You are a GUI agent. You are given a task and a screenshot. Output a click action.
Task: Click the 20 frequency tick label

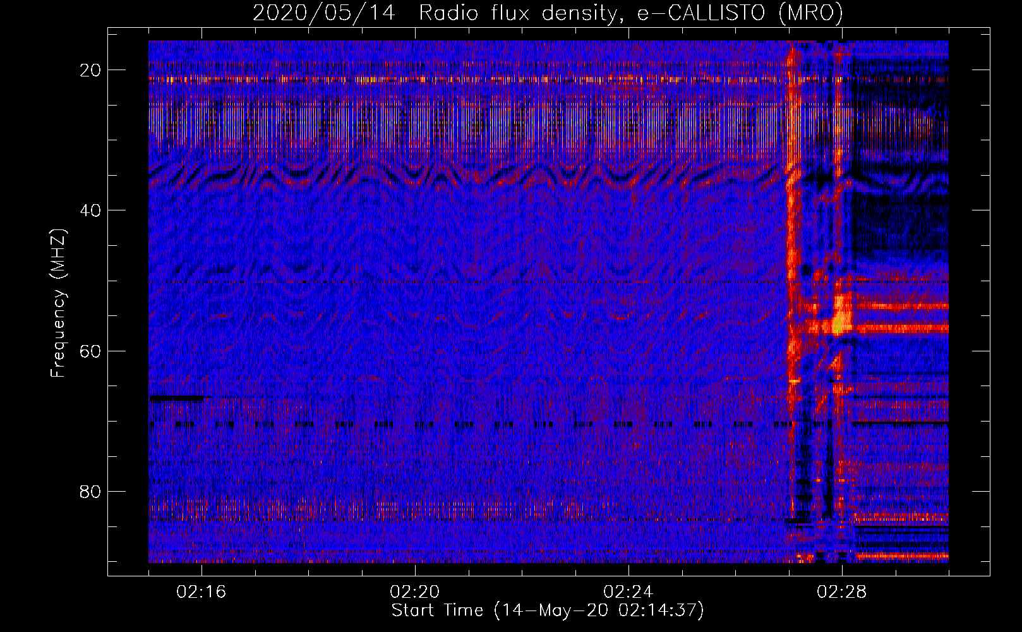pyautogui.click(x=91, y=70)
